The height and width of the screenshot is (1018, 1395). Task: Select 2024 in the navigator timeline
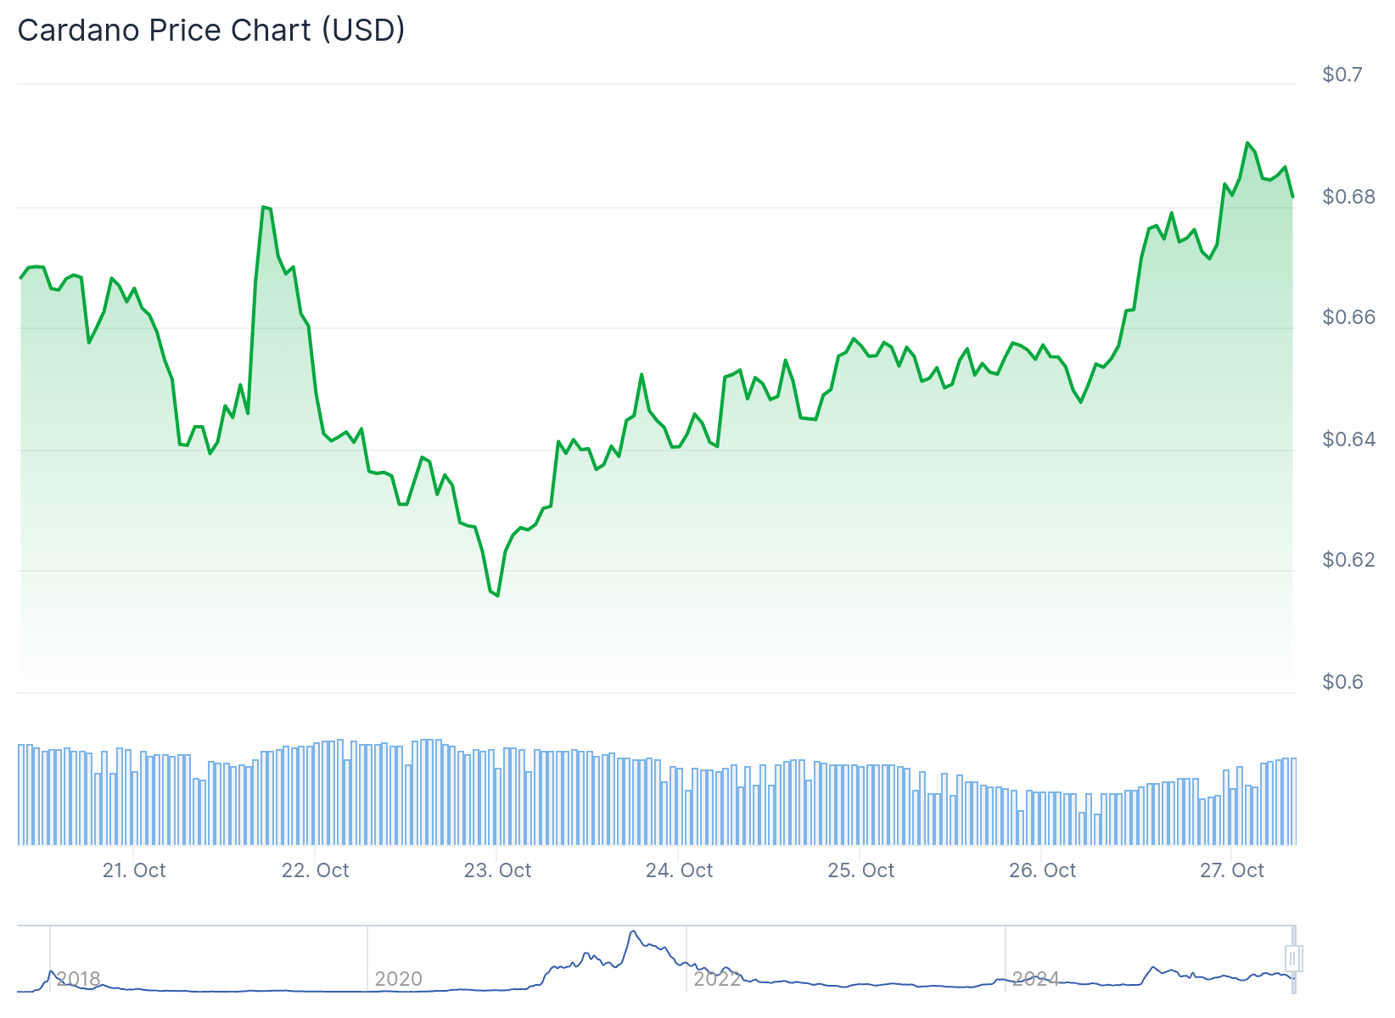point(1035,979)
